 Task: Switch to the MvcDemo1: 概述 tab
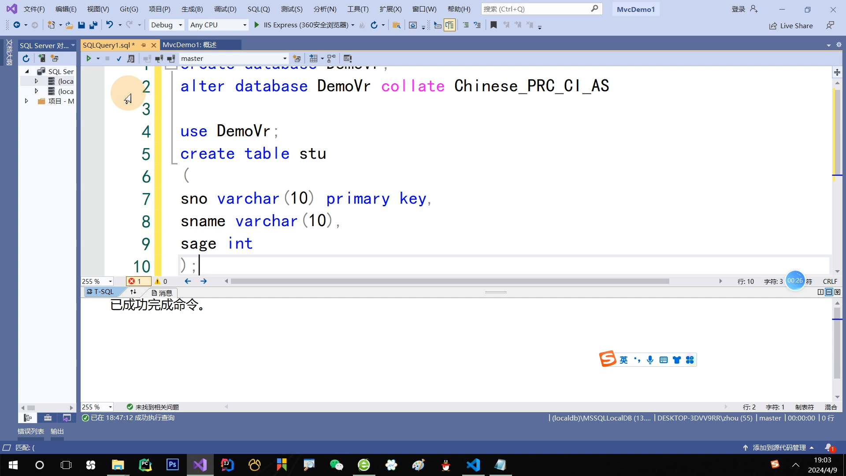(189, 45)
